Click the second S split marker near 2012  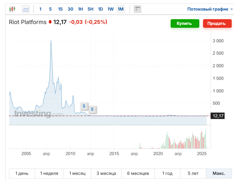pos(92,109)
